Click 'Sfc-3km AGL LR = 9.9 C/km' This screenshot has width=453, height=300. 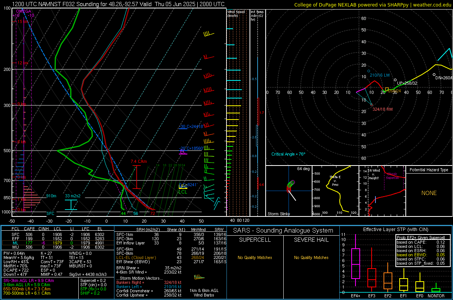pyautogui.click(x=29, y=280)
